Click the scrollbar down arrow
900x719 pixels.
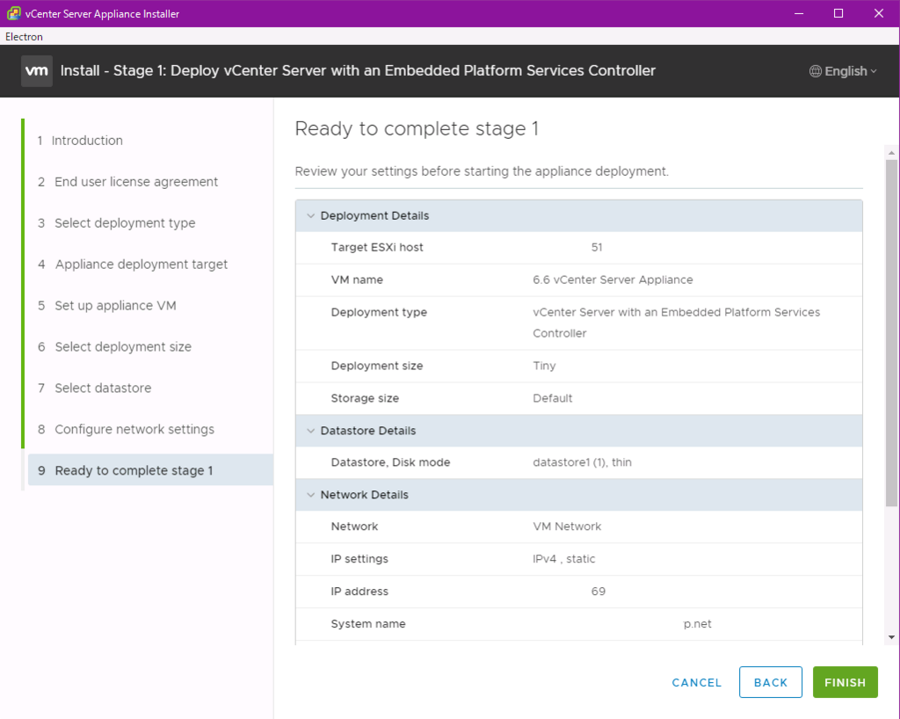click(x=891, y=637)
